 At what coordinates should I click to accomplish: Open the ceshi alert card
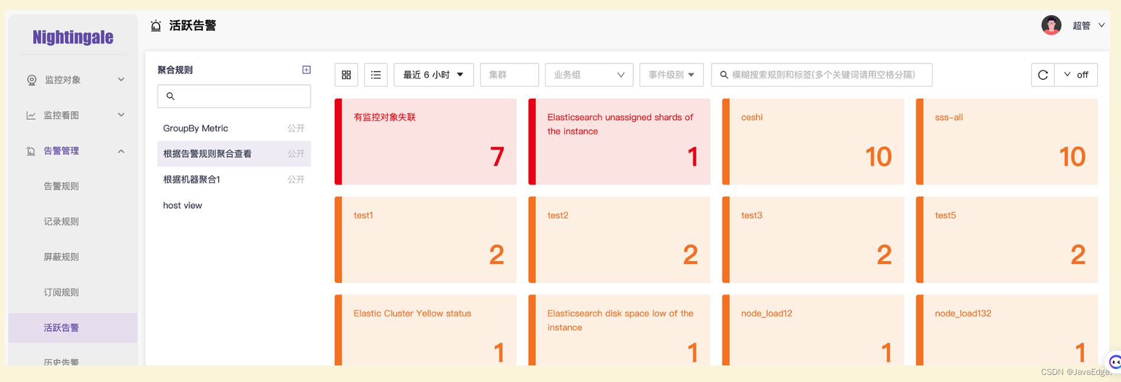coord(813,142)
